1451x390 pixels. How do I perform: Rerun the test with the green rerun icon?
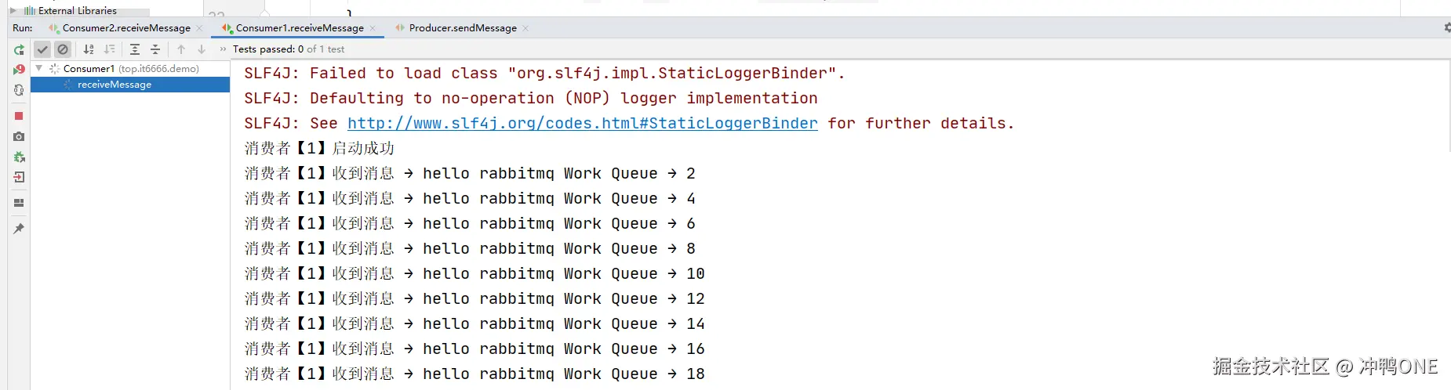point(19,49)
